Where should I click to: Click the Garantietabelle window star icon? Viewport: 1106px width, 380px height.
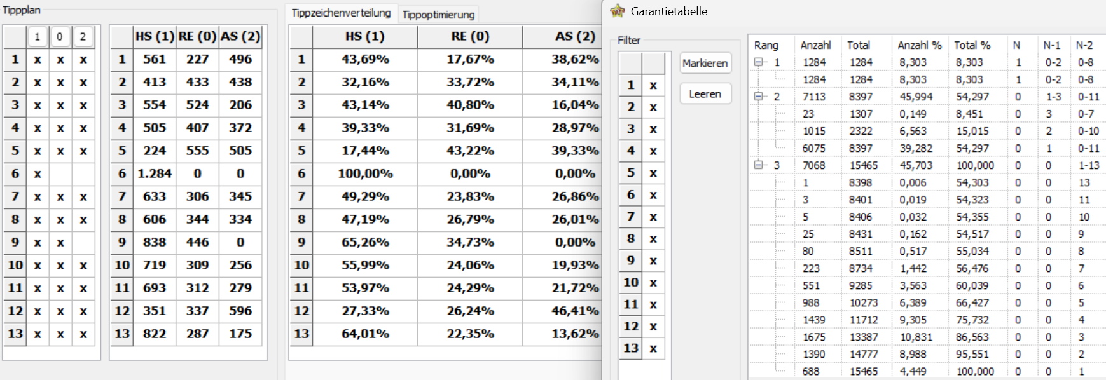click(618, 11)
